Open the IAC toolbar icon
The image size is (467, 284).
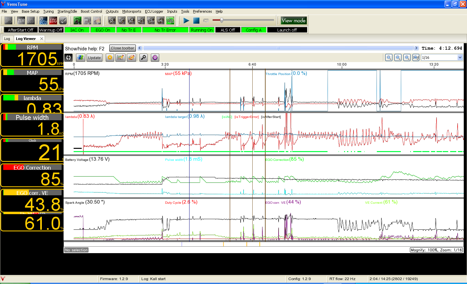tap(161, 21)
